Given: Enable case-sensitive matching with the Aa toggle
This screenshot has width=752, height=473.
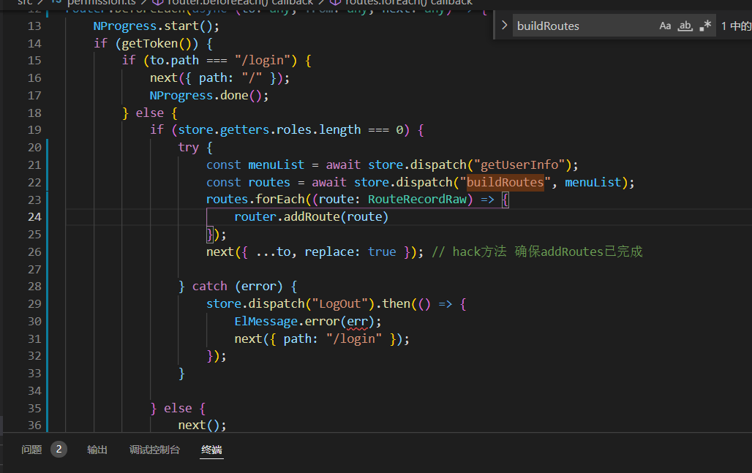Looking at the screenshot, I should (x=665, y=26).
